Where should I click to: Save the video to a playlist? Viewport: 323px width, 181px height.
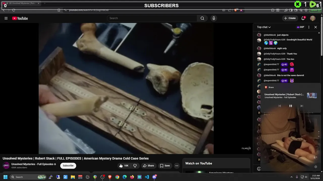tap(165, 166)
